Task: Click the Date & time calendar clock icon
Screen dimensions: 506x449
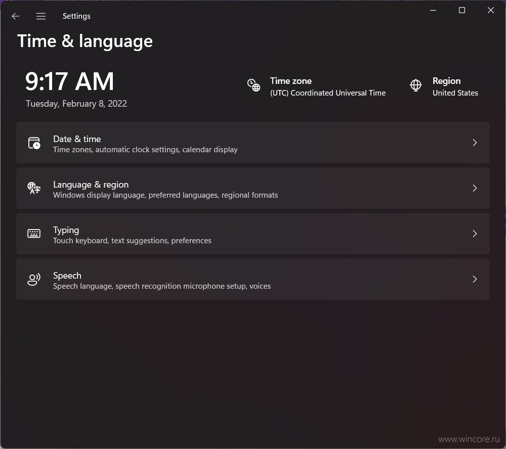Action: point(34,143)
